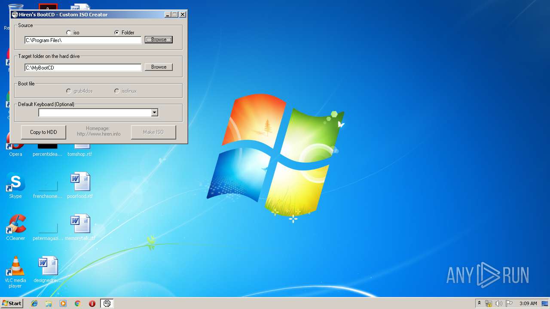Choose the grub4dos boot file option
This screenshot has height=309, width=550.
click(x=69, y=91)
